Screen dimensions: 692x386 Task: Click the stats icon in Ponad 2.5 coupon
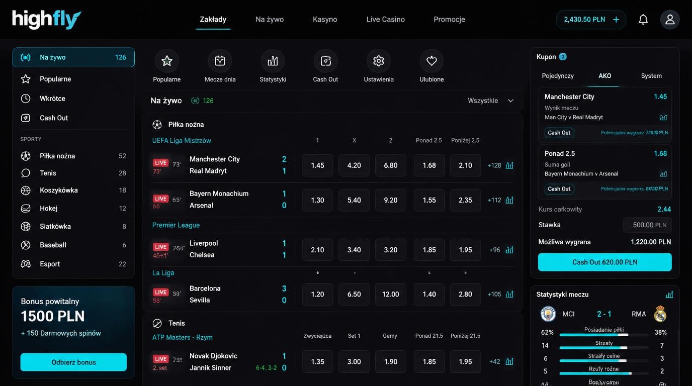click(663, 174)
